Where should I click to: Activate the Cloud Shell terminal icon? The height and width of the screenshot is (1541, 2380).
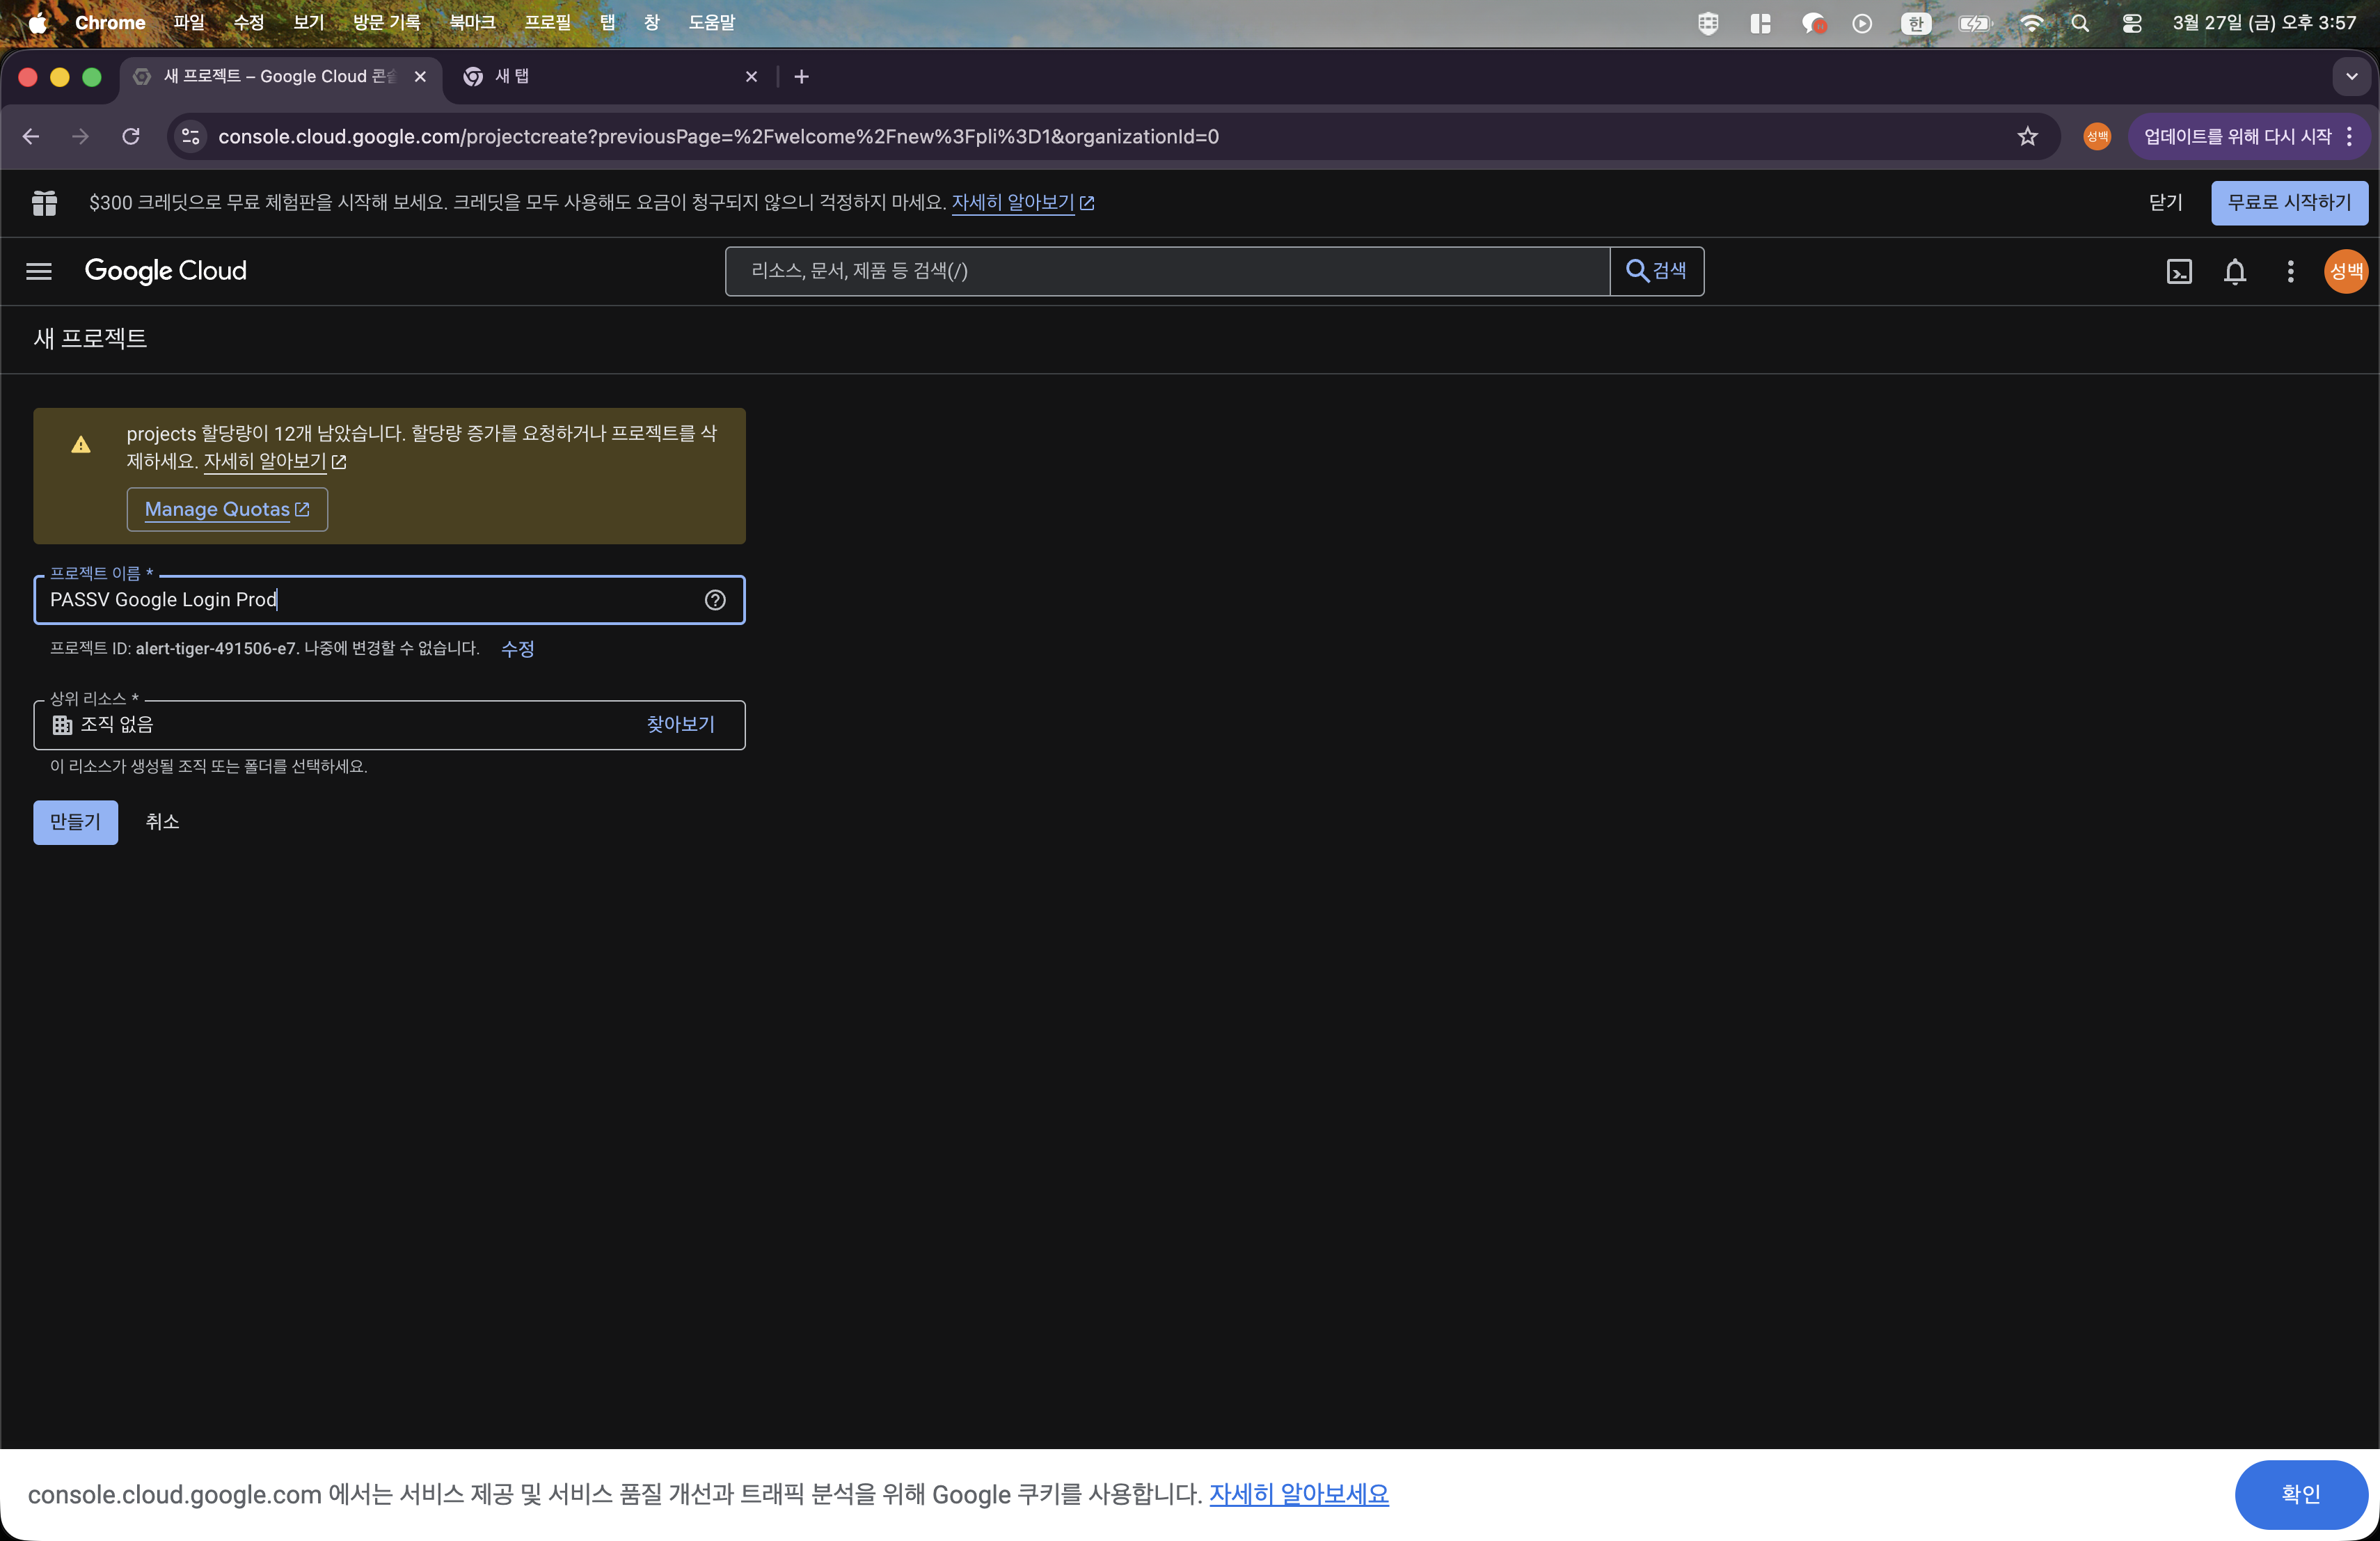pyautogui.click(x=2180, y=271)
